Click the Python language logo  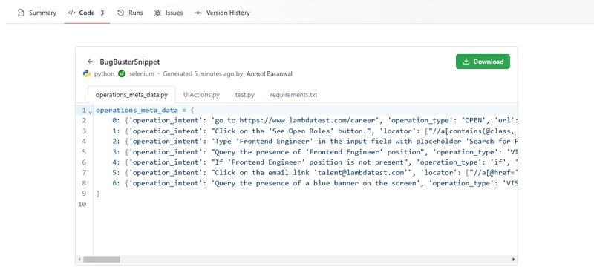point(87,73)
